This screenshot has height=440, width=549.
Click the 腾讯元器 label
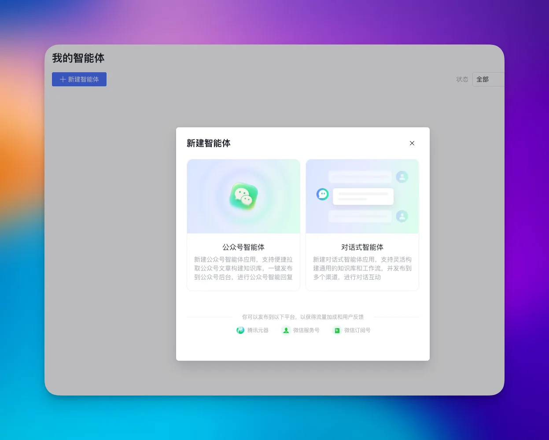click(258, 330)
